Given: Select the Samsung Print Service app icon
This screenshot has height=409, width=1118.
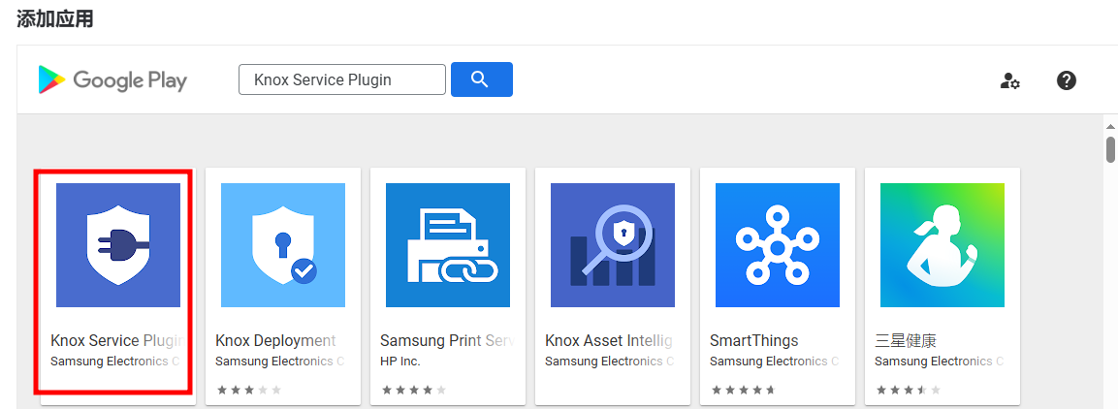Looking at the screenshot, I should click(448, 245).
